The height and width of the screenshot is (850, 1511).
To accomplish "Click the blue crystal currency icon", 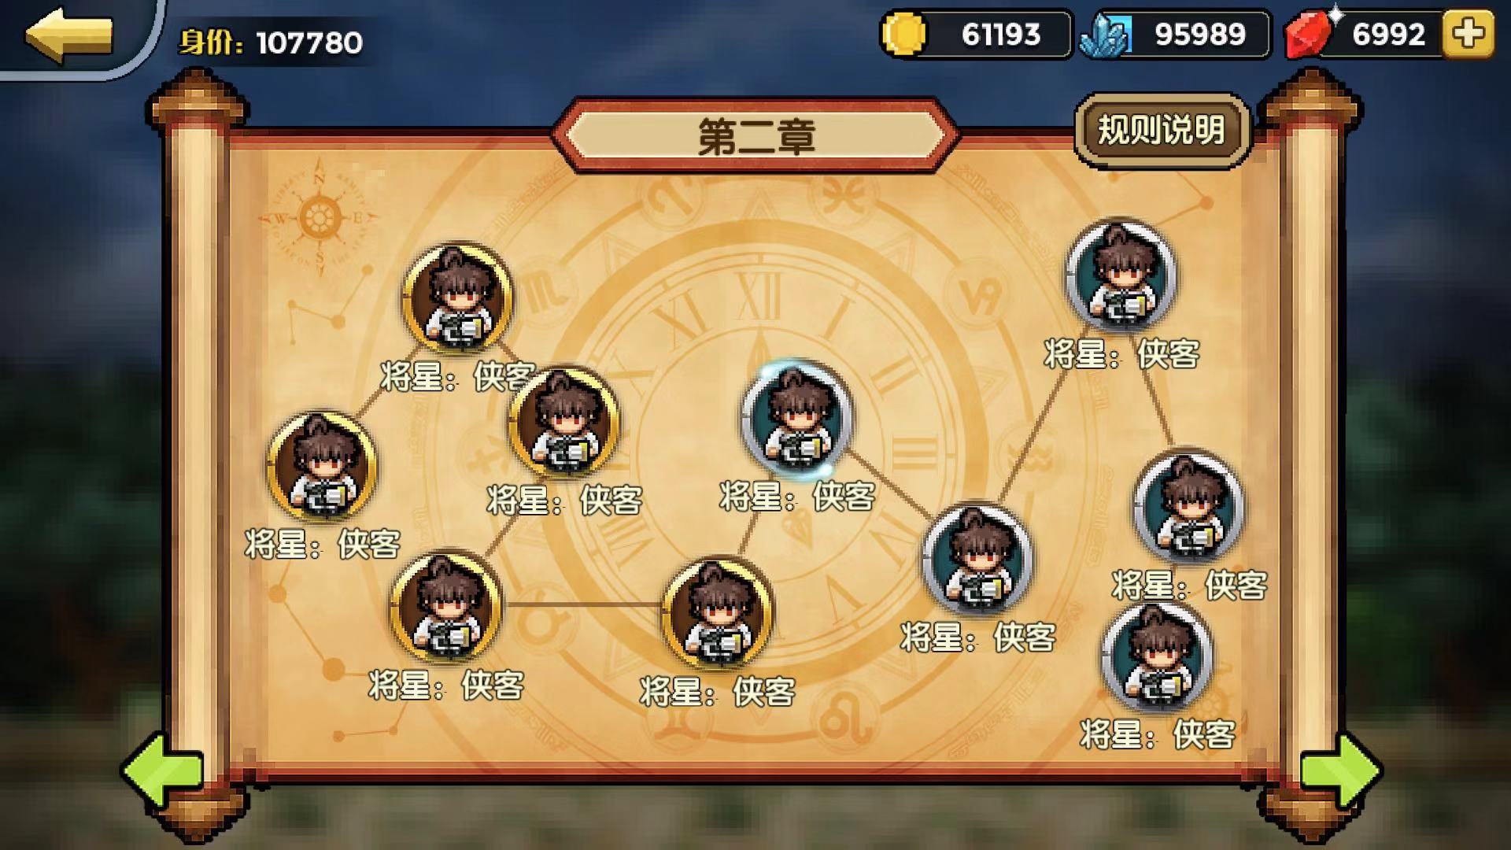I will pyautogui.click(x=1105, y=35).
